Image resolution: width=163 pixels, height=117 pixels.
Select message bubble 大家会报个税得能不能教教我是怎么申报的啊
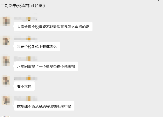pos(53,27)
